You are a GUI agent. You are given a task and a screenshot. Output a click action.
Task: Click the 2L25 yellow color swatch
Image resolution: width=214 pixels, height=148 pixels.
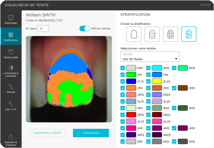tap(157, 81)
